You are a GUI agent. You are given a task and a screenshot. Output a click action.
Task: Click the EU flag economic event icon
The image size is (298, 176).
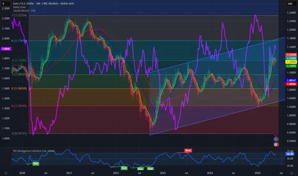276,139
